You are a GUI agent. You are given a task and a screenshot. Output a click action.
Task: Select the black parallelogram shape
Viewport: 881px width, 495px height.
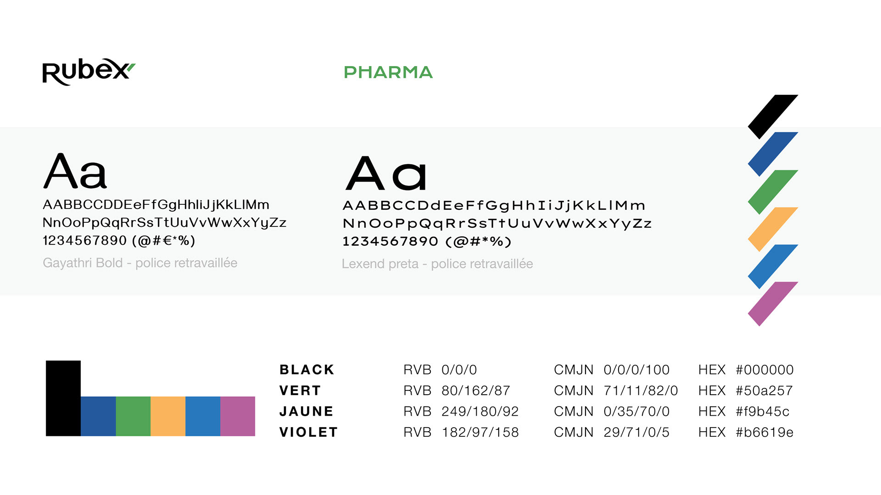(773, 117)
